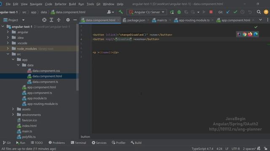Open the TODO tool window
The width and height of the screenshot is (270, 151).
37,143
